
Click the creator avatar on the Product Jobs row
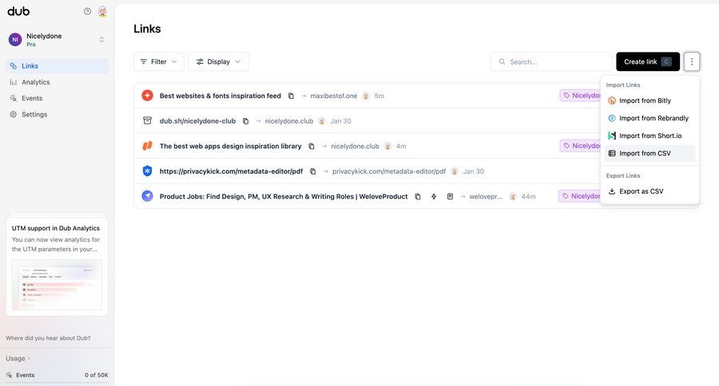[513, 196]
